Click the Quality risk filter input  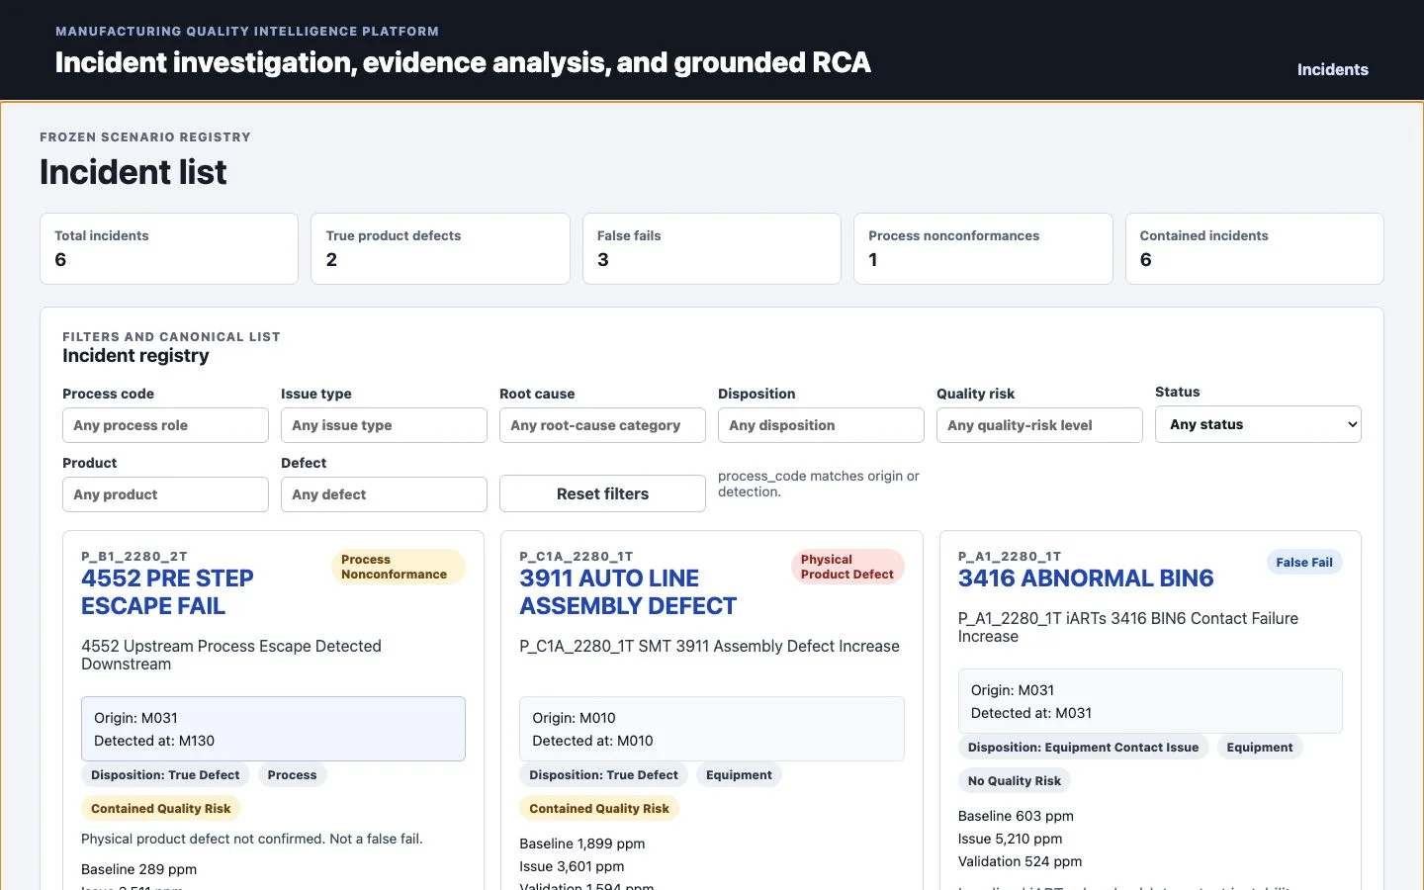pos(1039,425)
